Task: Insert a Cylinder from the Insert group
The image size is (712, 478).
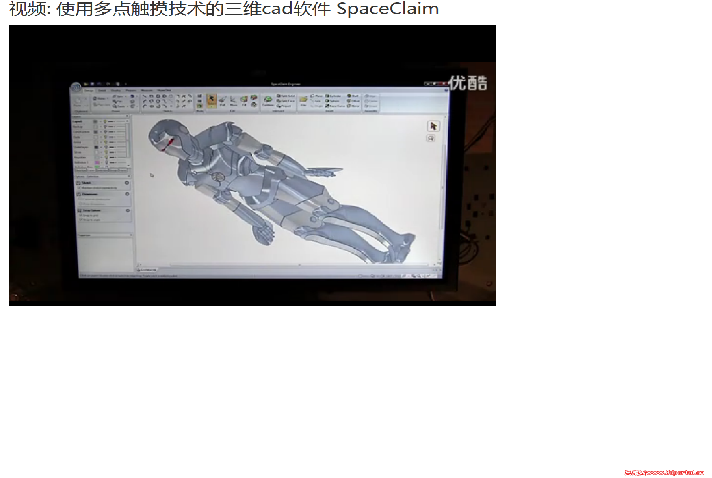Action: point(333,96)
